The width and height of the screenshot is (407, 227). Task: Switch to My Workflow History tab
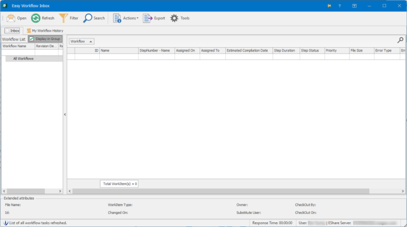click(45, 30)
